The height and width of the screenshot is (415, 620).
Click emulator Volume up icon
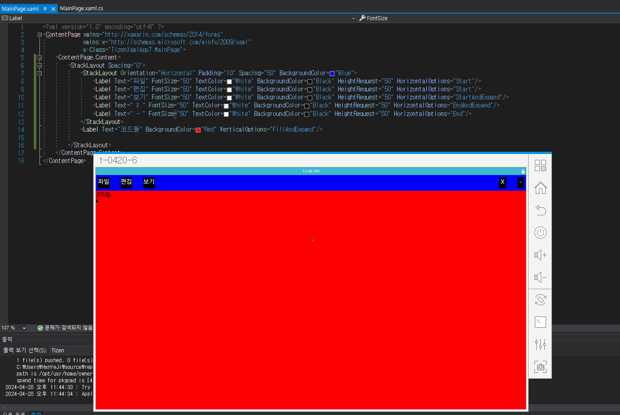[x=540, y=255]
